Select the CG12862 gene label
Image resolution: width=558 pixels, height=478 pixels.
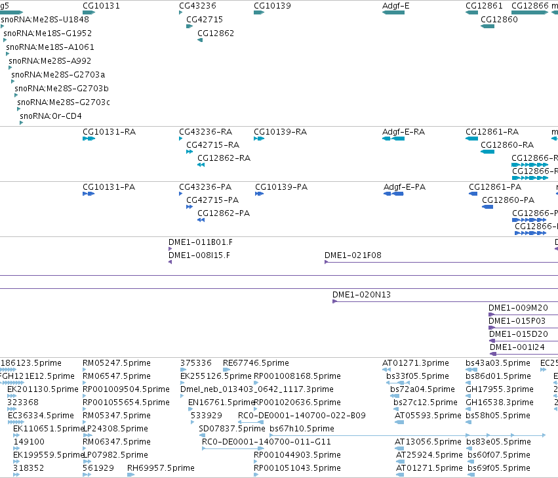216,33
